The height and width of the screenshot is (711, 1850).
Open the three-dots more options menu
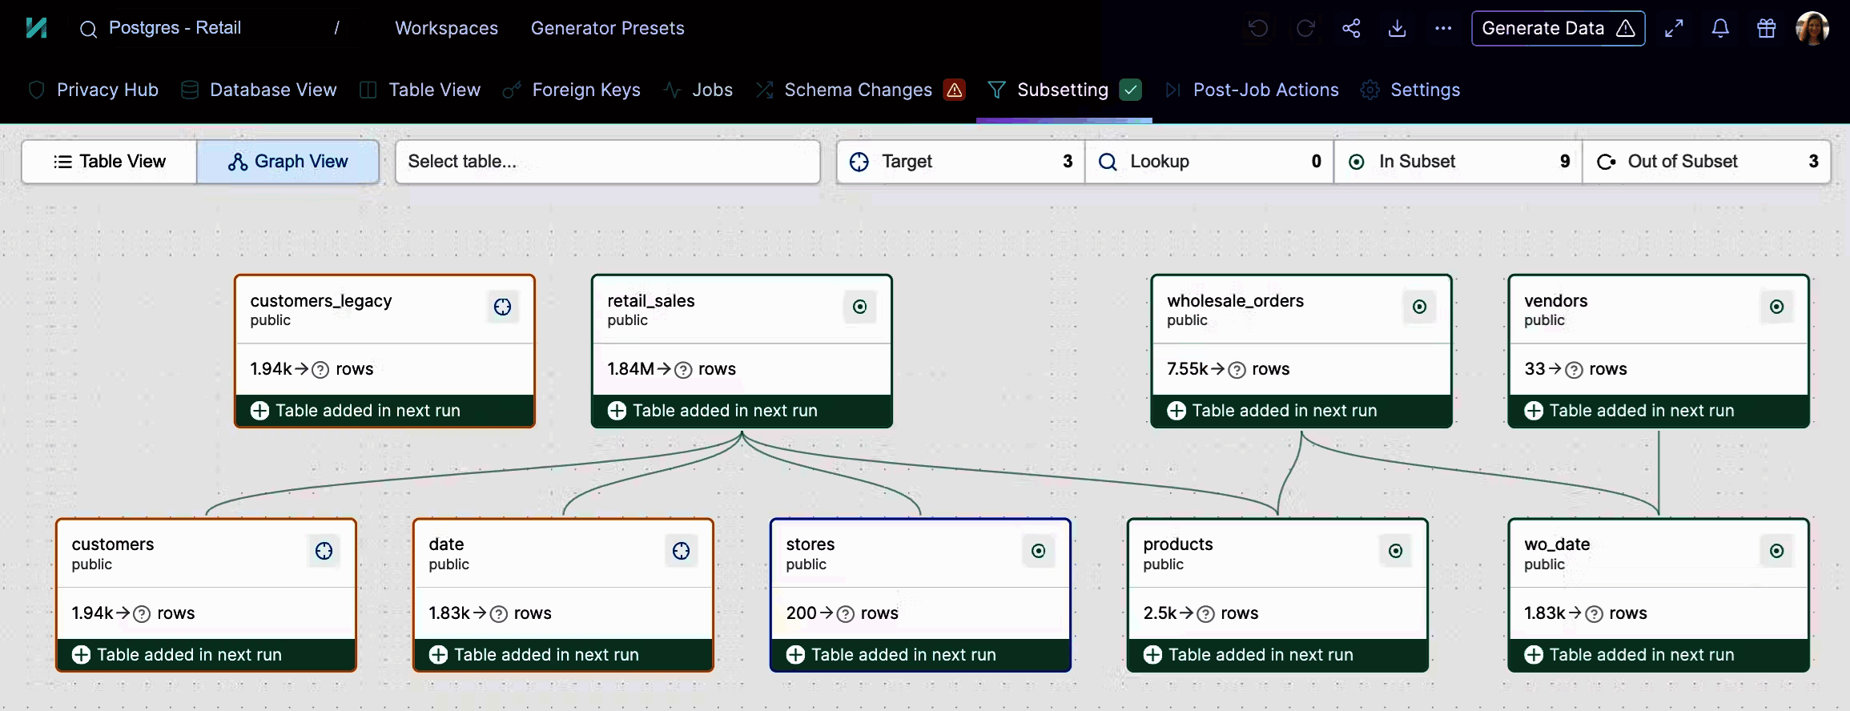coord(1443,29)
